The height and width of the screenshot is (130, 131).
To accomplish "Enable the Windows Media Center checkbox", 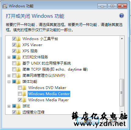I will click(20, 94).
